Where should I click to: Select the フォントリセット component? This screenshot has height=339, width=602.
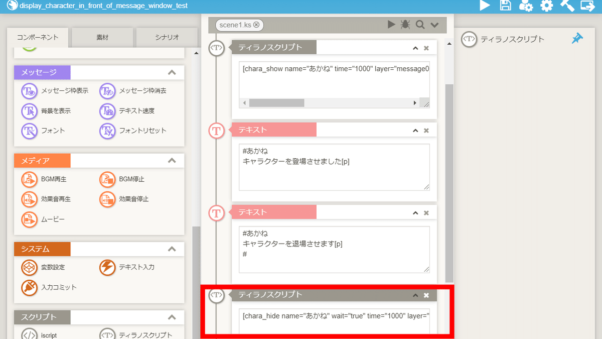[133, 131]
